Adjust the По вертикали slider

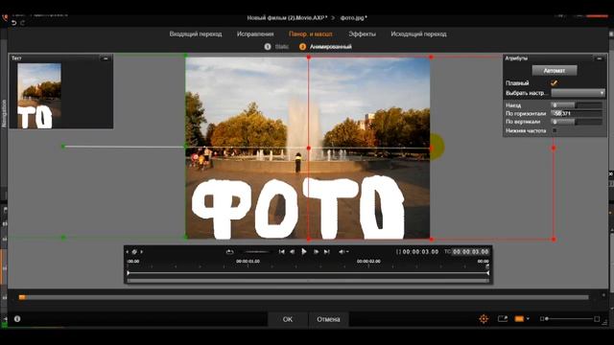(576, 122)
